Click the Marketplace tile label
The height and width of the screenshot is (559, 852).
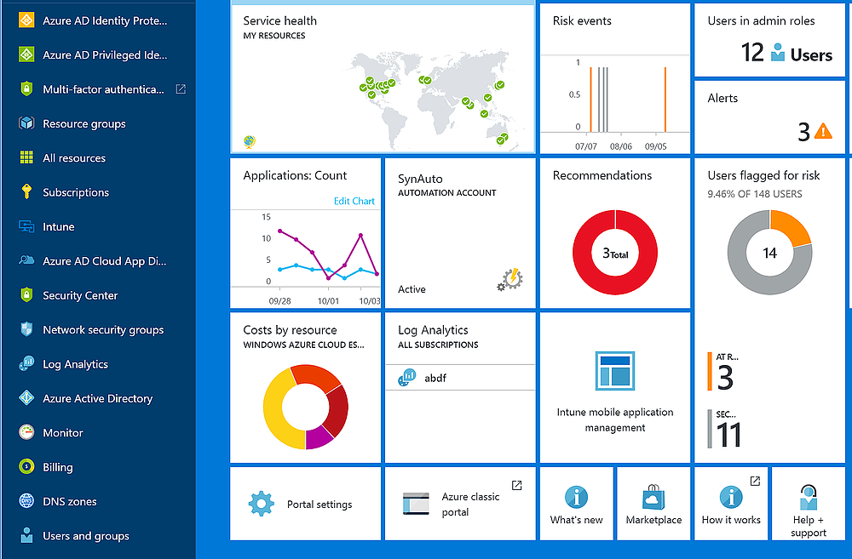[x=653, y=519]
